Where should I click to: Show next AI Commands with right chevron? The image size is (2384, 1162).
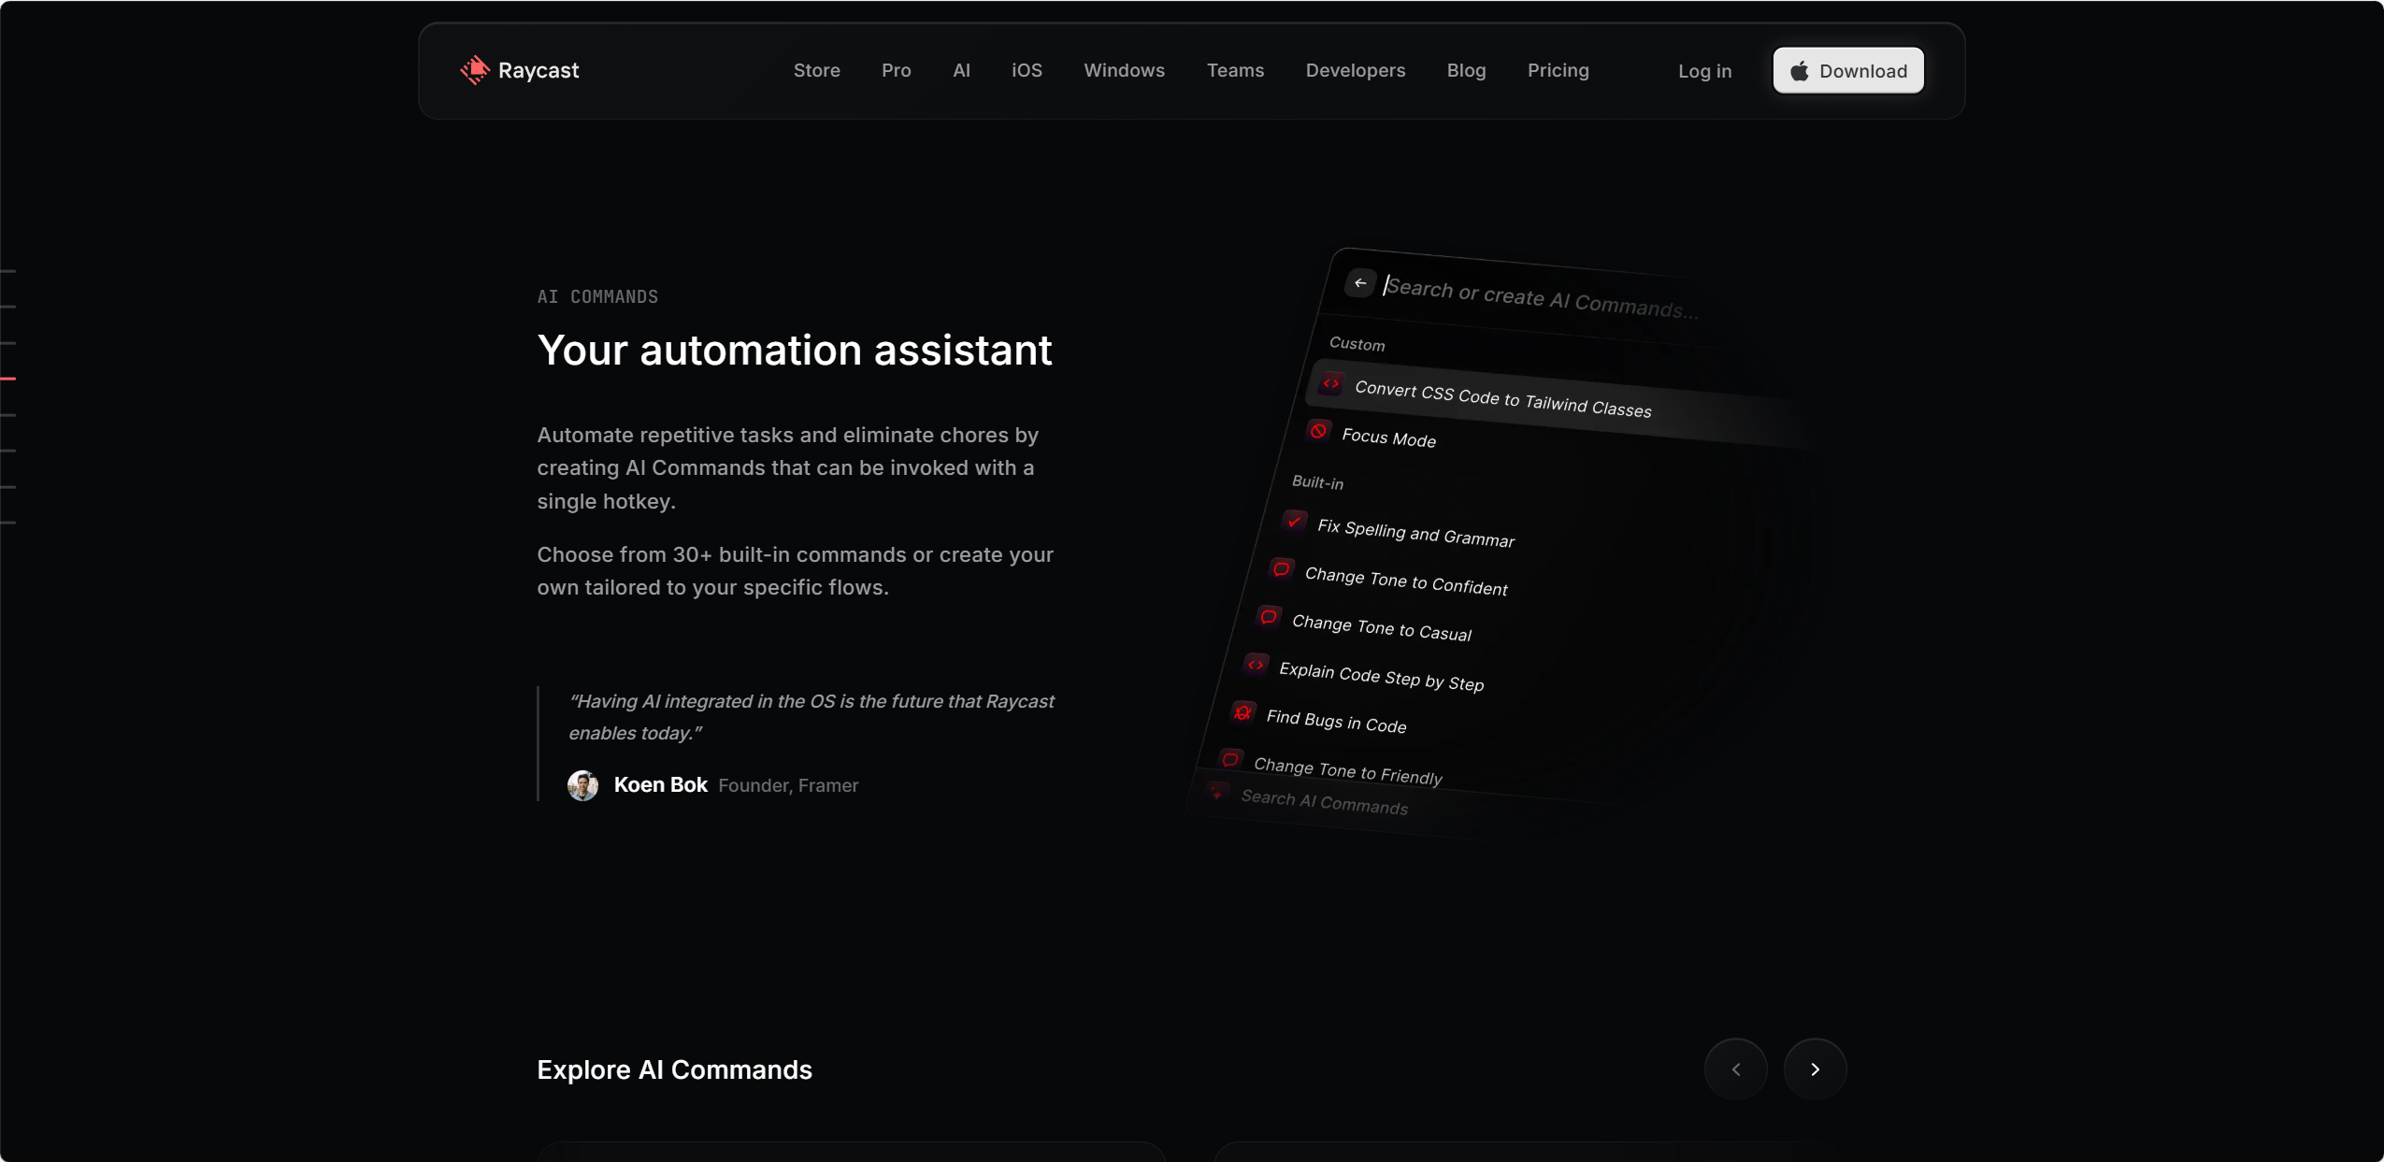pos(1815,1069)
